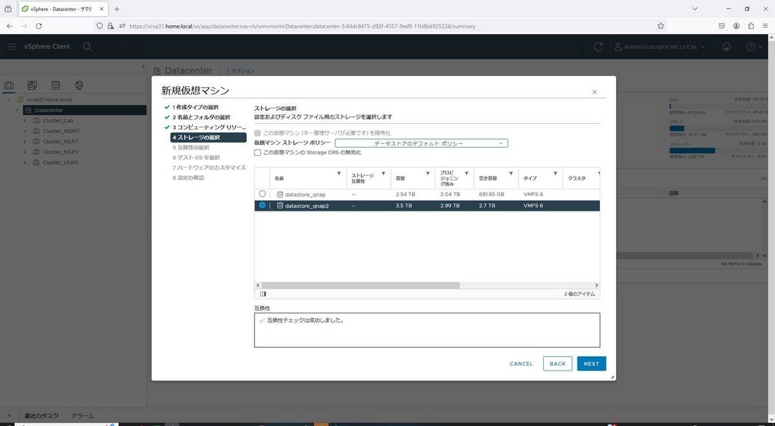775x426 pixels.
Task: Click the vcsa31.home.local vCenter icon
Action: tap(20, 100)
